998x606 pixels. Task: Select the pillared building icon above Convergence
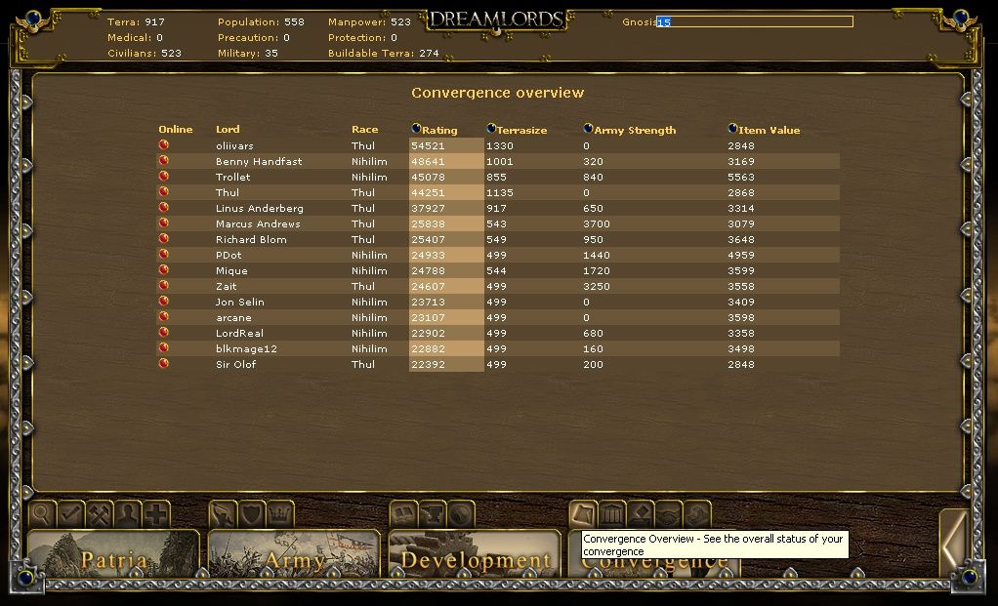pyautogui.click(x=611, y=514)
